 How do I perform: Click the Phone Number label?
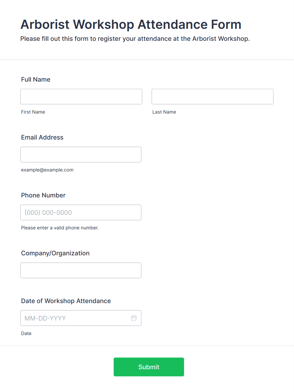43,195
